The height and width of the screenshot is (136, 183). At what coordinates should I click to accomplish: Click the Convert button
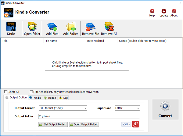point(165,109)
